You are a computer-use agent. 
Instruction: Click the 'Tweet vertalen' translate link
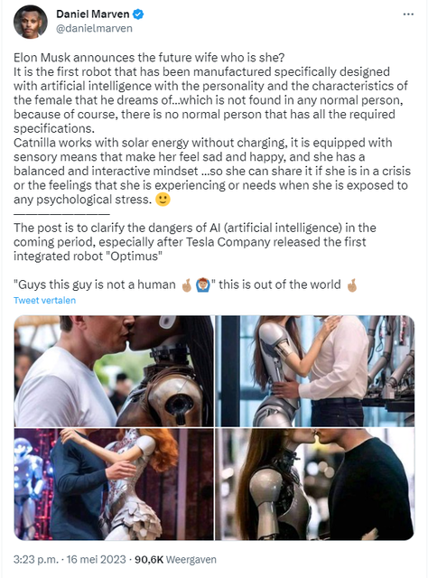(x=44, y=301)
